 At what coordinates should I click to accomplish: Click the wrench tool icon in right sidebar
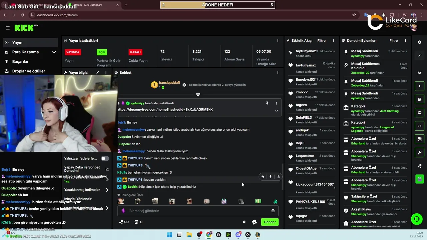pos(420,153)
